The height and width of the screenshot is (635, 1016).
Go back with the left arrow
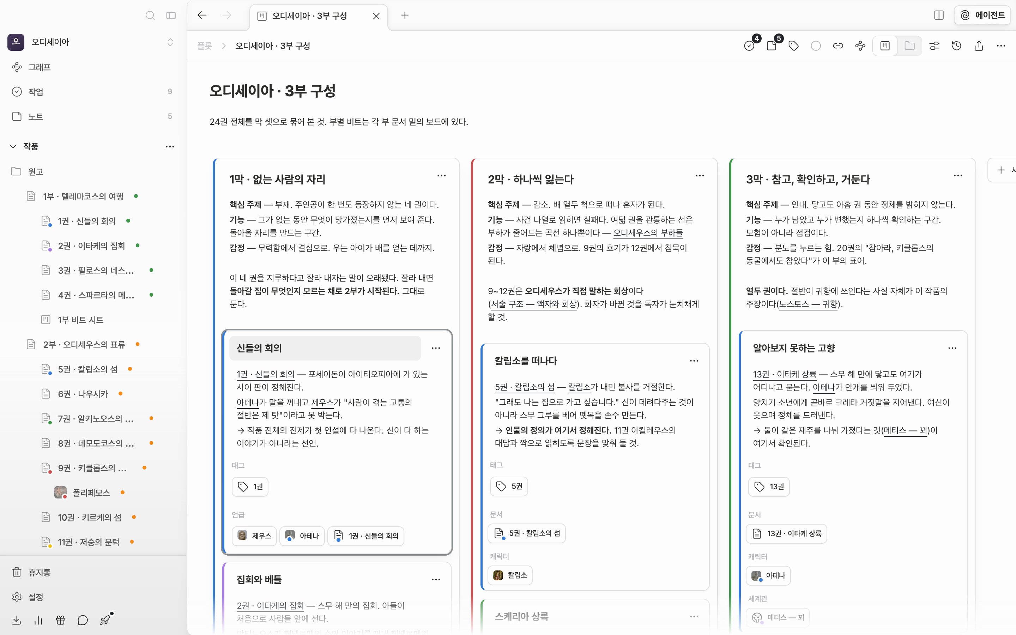[x=202, y=15]
